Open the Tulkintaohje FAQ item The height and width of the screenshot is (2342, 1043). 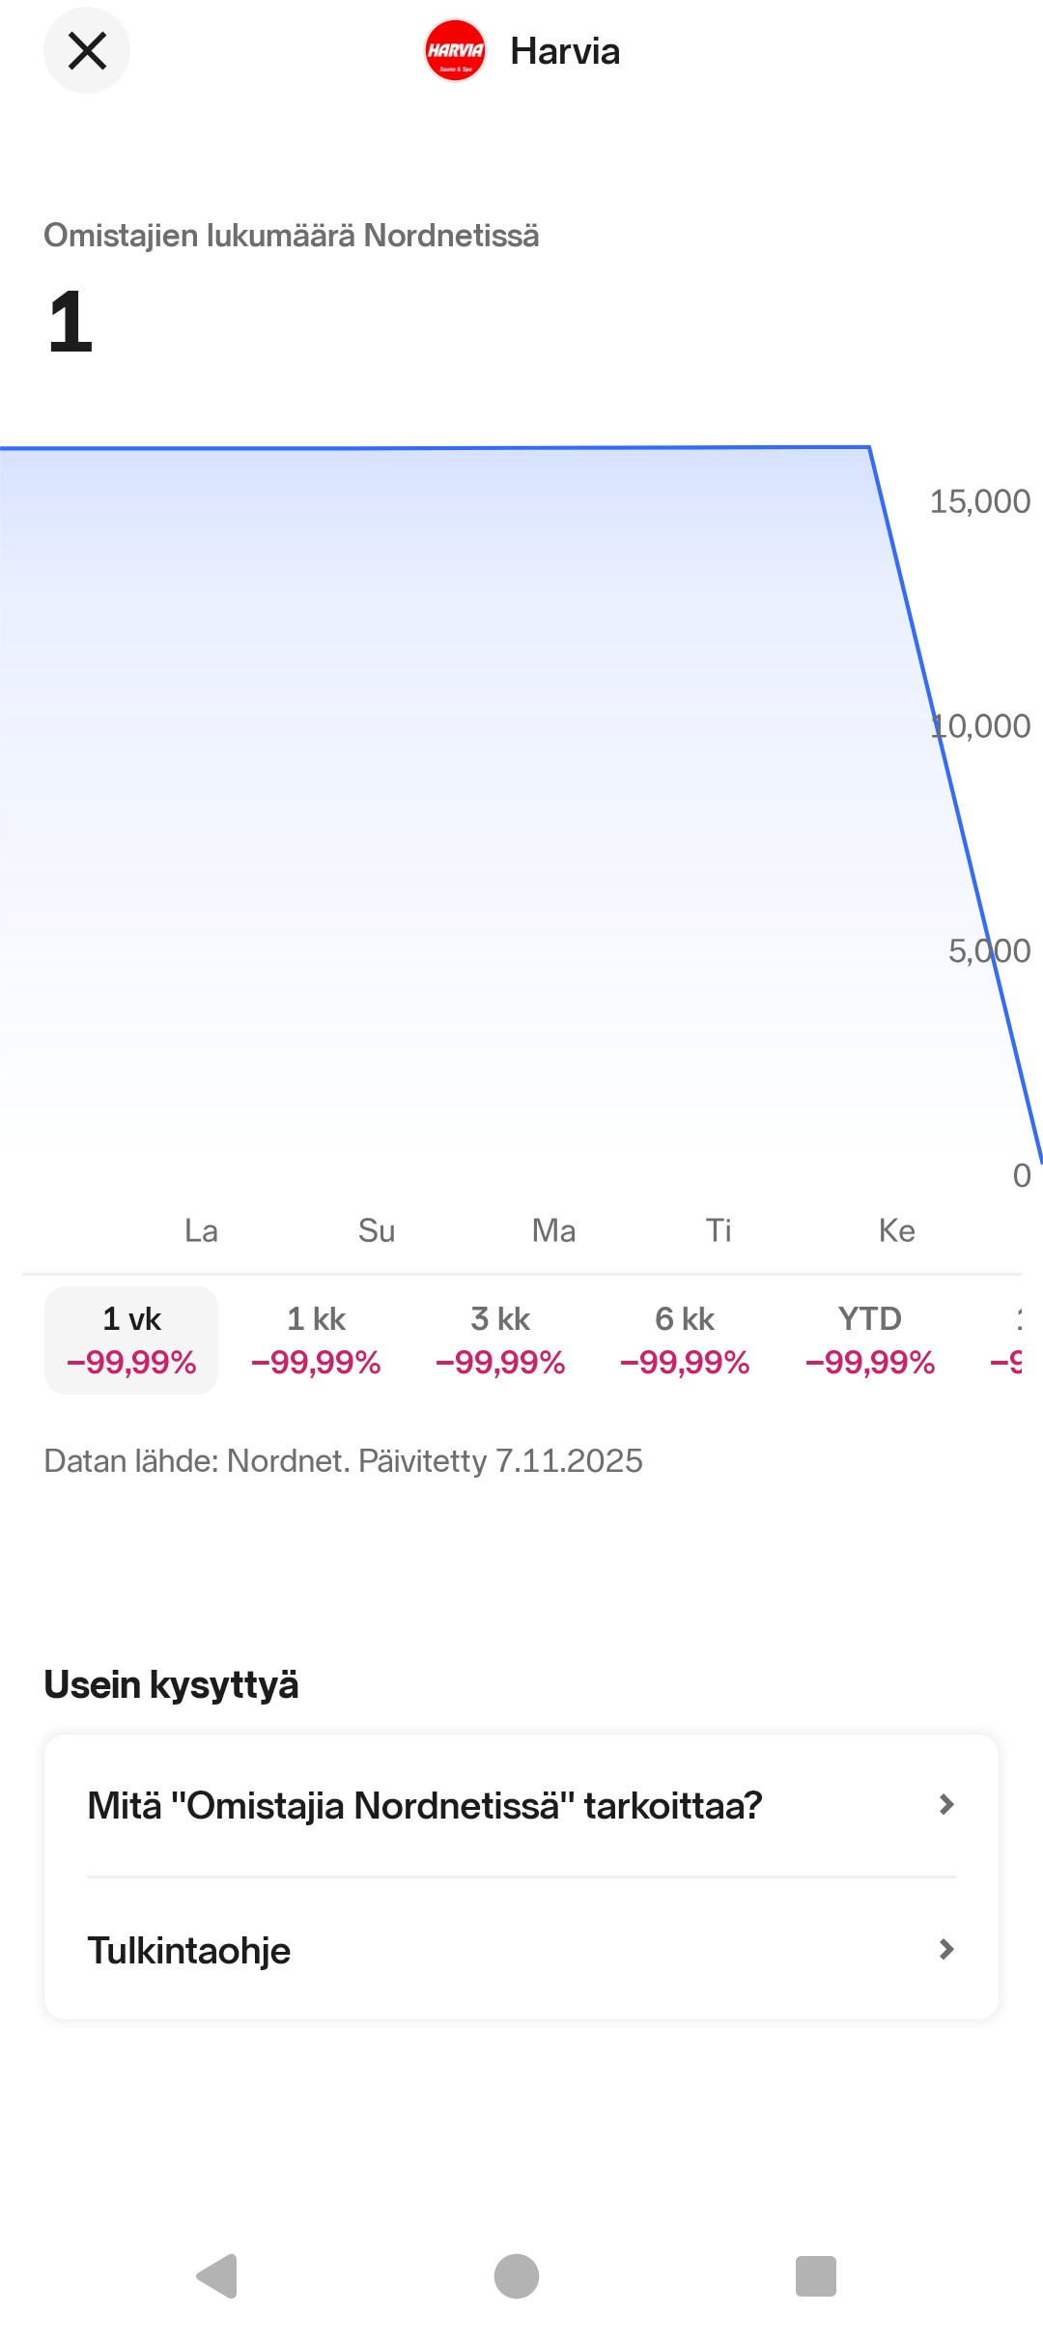189,1950
